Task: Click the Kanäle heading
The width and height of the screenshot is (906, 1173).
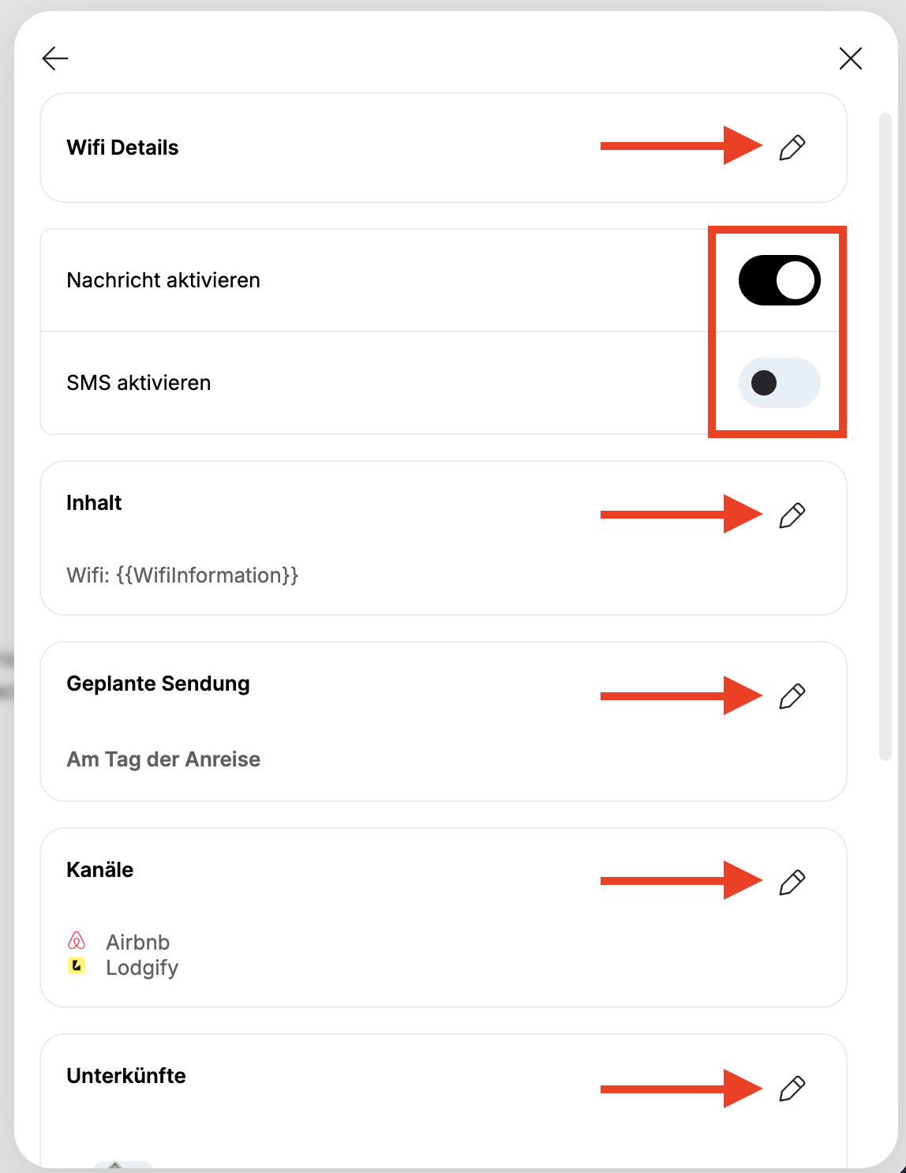Action: coord(100,870)
